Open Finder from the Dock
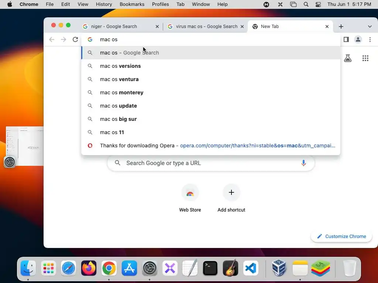 coord(28,268)
